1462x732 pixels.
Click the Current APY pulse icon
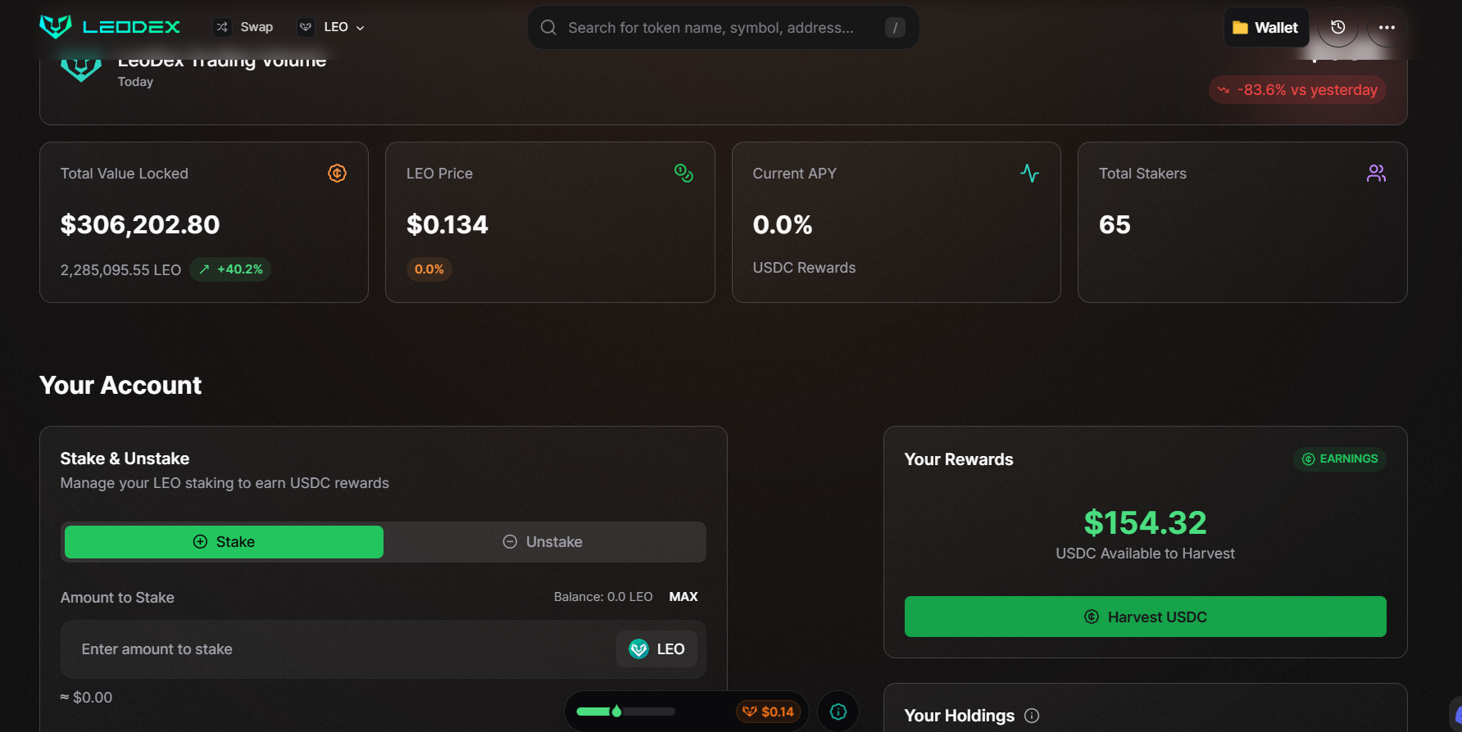point(1029,173)
